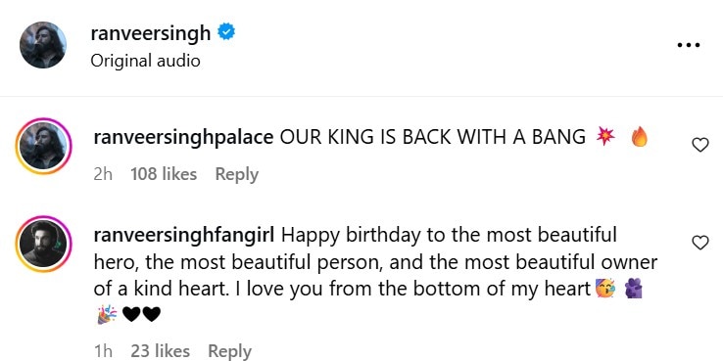Click the black hearts emoji in second comment

click(141, 314)
